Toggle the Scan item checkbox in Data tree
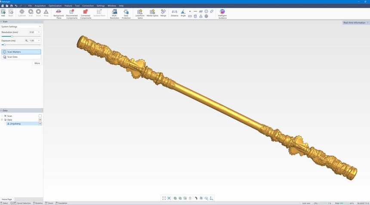This screenshot has height=205, width=370. 40,116
